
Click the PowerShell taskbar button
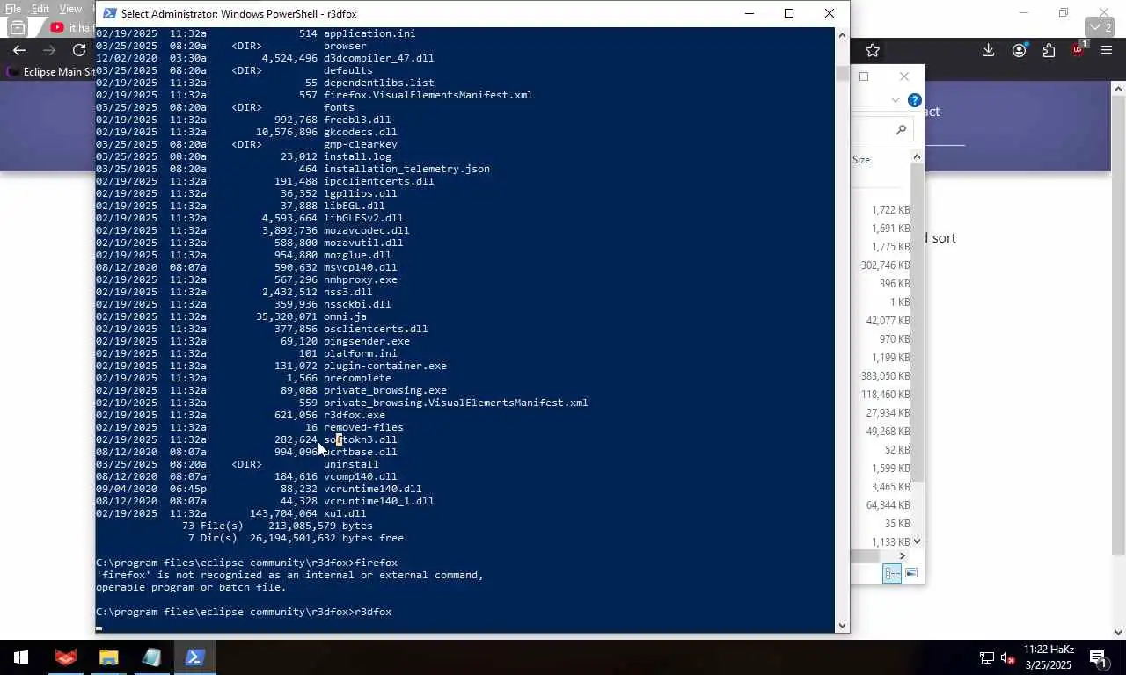pyautogui.click(x=194, y=657)
